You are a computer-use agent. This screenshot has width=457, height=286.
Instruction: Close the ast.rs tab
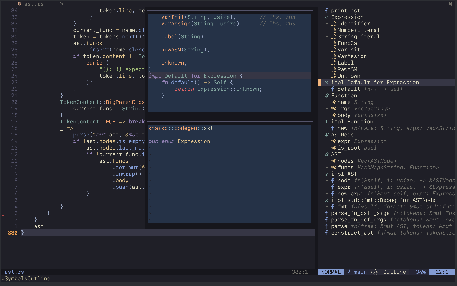(62, 4)
